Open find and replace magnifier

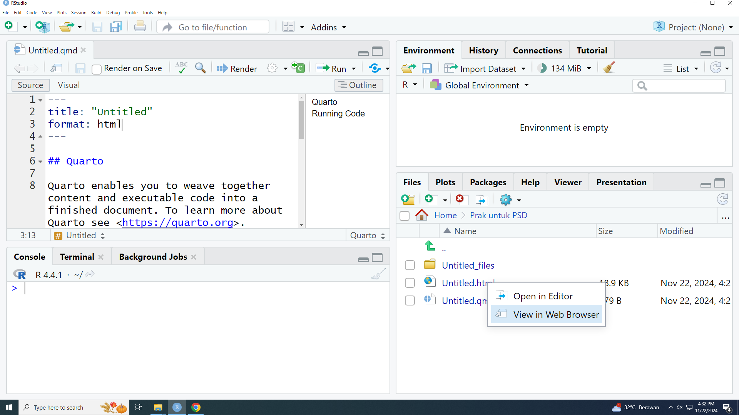point(200,68)
